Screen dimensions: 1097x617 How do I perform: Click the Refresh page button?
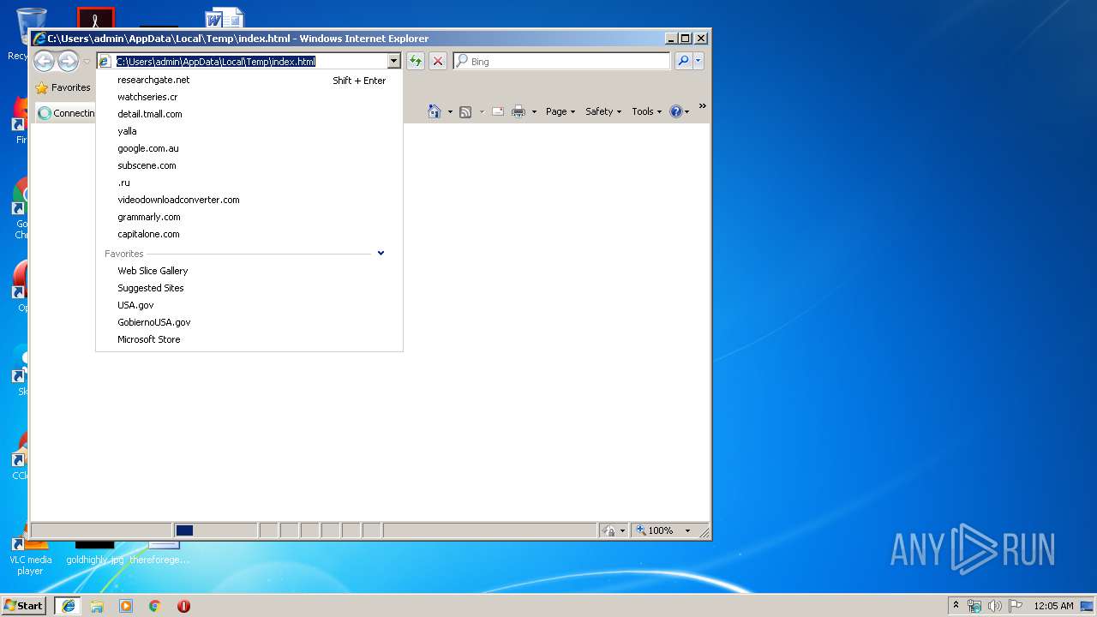[416, 61]
